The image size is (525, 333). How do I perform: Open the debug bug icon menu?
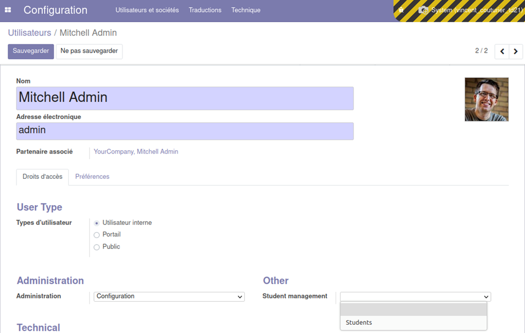(401, 10)
